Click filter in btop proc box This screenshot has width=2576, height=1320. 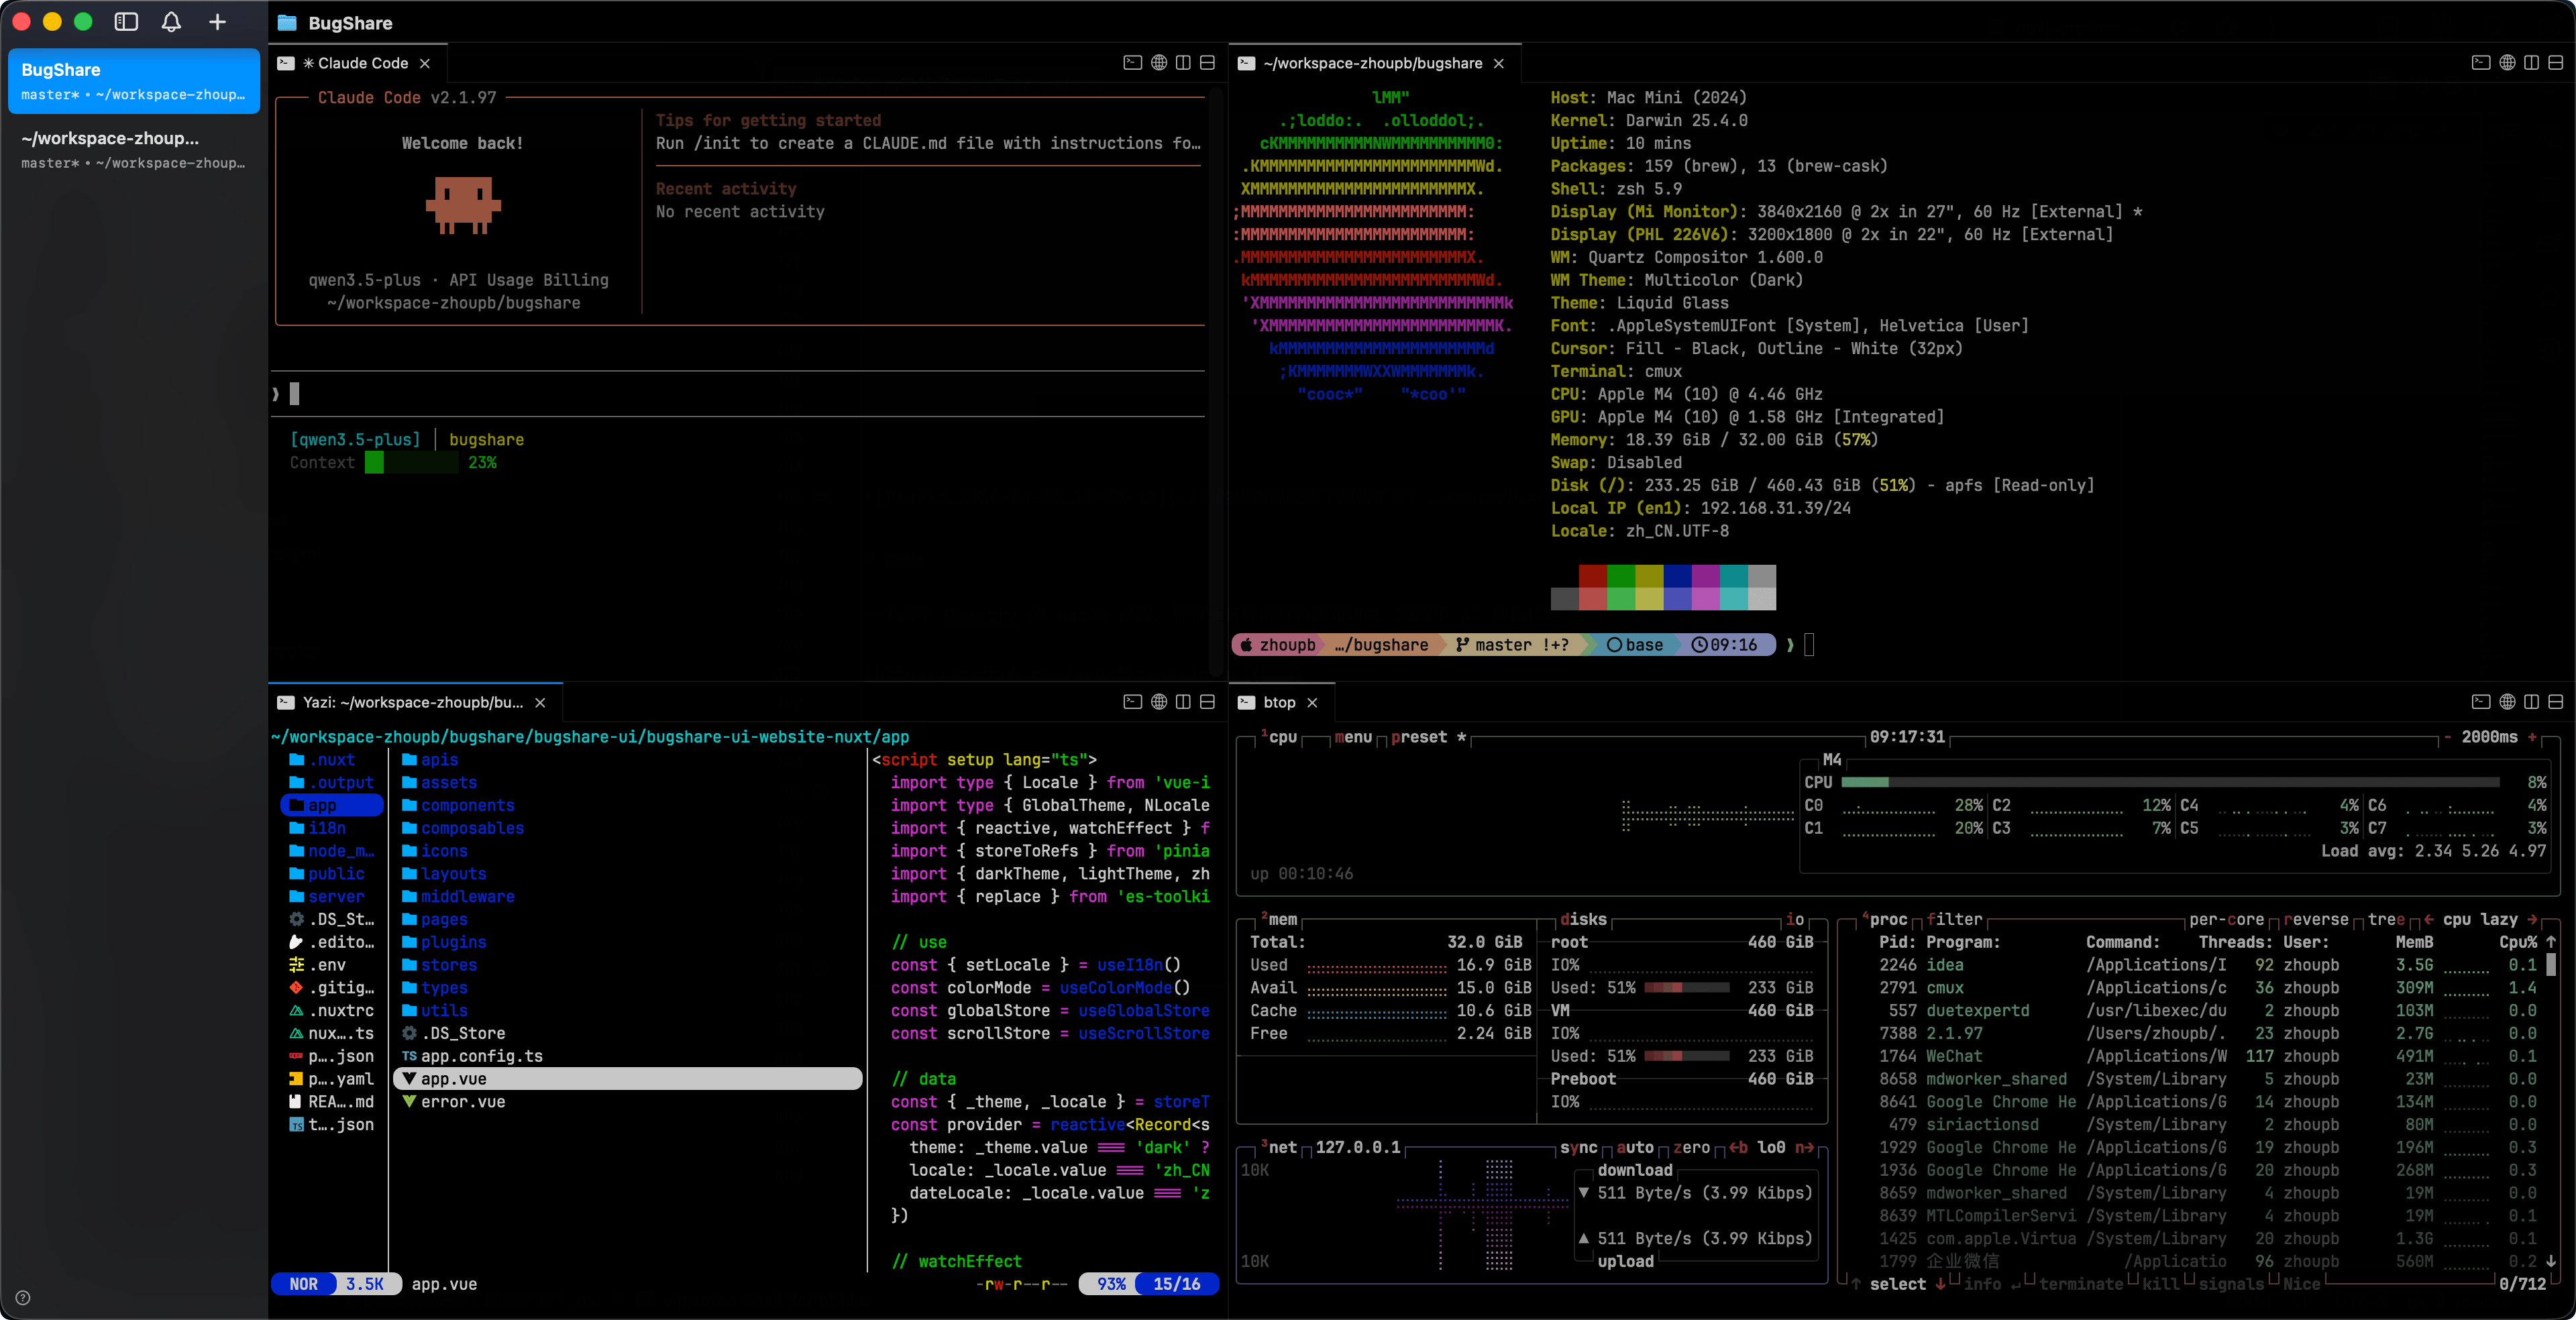[x=1954, y=919]
